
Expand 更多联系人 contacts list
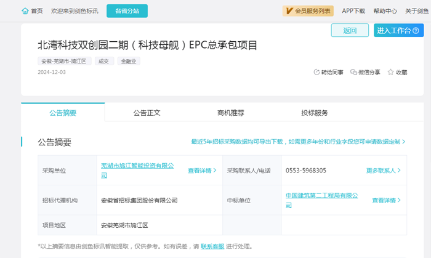(x=383, y=171)
